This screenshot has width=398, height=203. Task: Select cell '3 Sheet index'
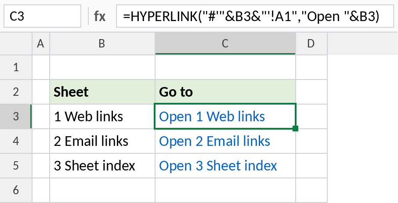tap(102, 166)
